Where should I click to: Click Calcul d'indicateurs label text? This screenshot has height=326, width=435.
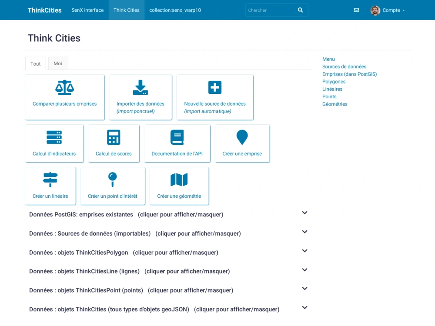54,153
